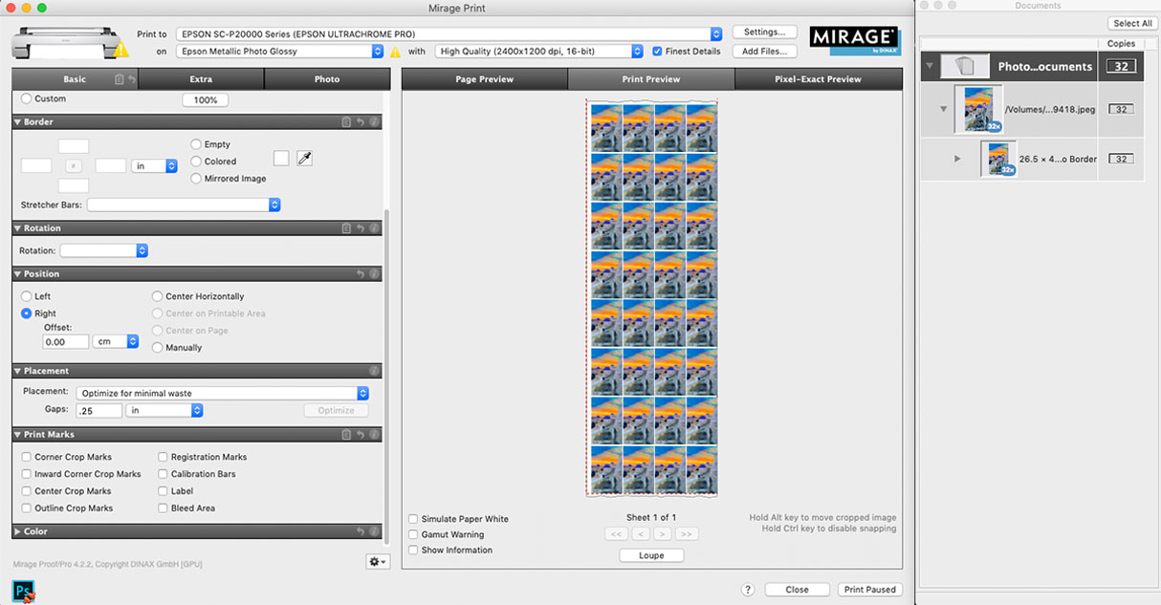Click the help question mark button
Screen dimensions: 1161x605
[748, 590]
